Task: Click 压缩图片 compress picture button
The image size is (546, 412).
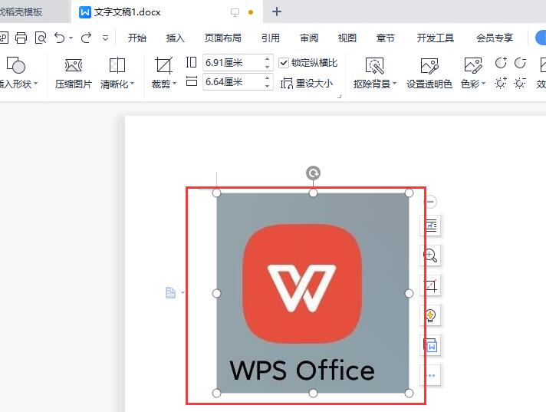Action: pos(74,74)
